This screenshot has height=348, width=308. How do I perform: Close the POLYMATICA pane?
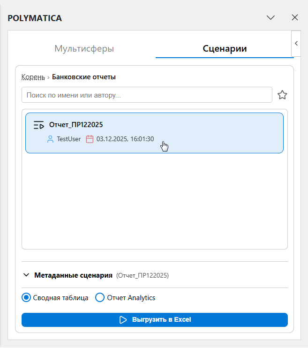295,18
